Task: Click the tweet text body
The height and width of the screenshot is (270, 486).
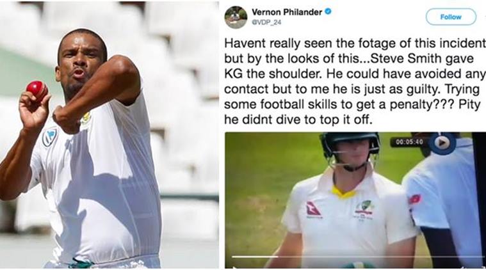Action: click(x=354, y=81)
